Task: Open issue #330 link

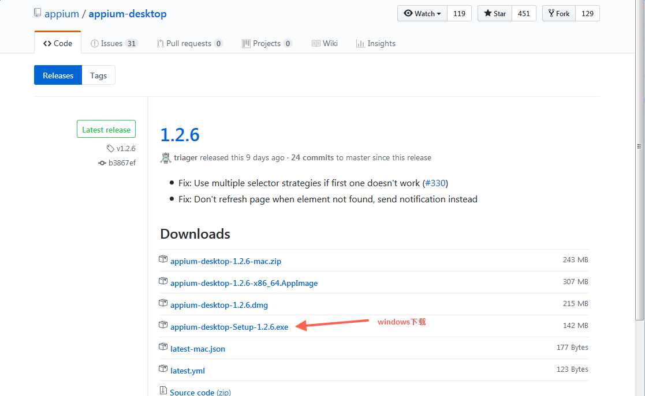Action: pyautogui.click(x=435, y=183)
